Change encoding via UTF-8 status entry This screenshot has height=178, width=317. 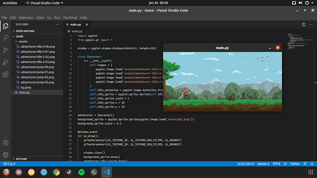(276, 164)
